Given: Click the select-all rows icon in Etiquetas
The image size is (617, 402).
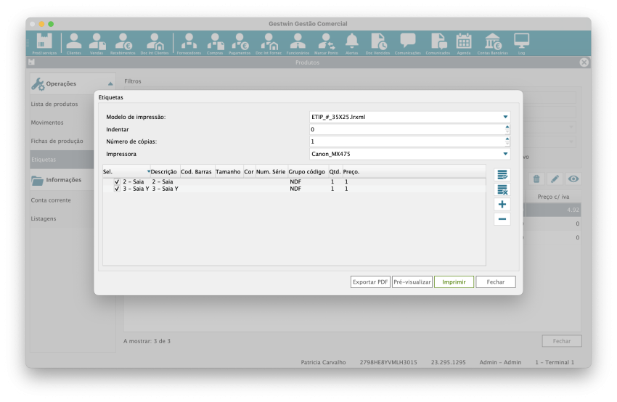Looking at the screenshot, I should [502, 175].
